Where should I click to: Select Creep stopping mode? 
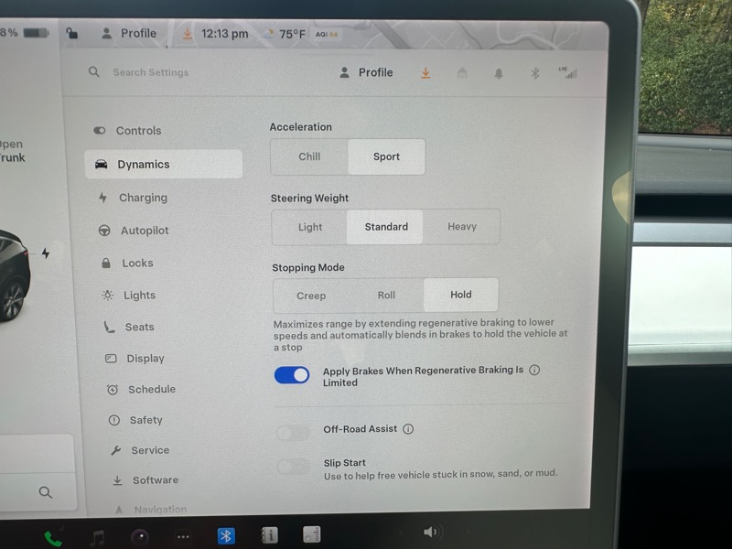[x=311, y=296]
